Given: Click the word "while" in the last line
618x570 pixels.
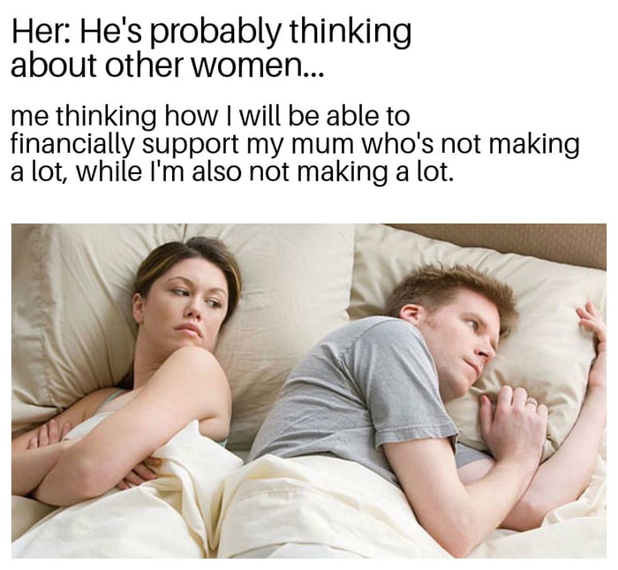Looking at the screenshot, I should point(108,172).
